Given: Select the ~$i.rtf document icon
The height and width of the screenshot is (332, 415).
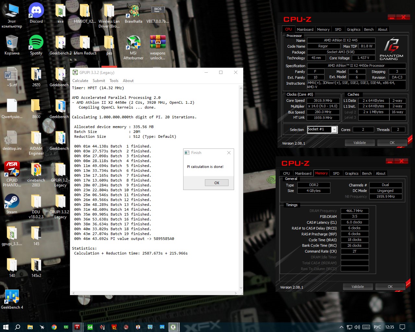Looking at the screenshot, I should 12,77.
